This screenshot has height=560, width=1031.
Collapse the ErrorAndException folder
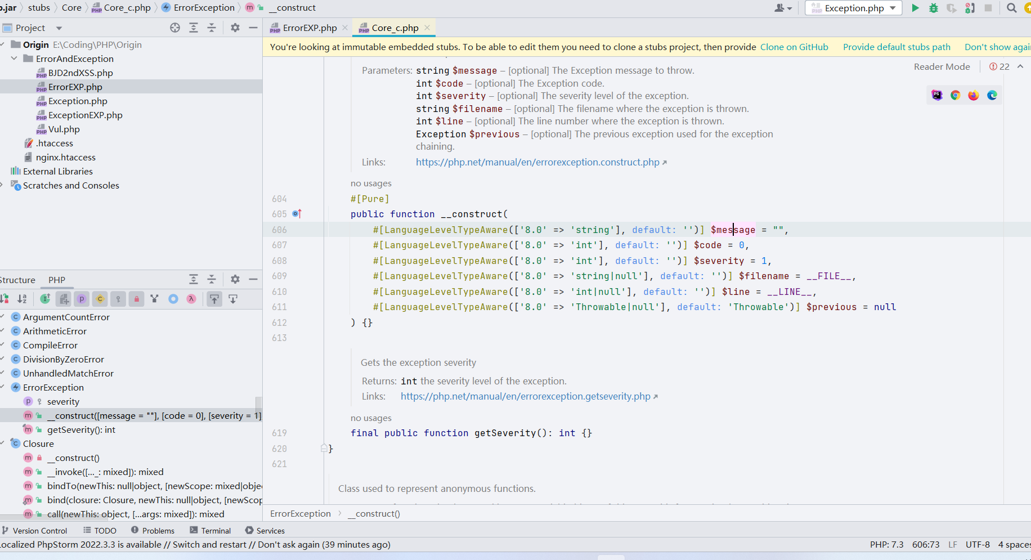(14, 59)
